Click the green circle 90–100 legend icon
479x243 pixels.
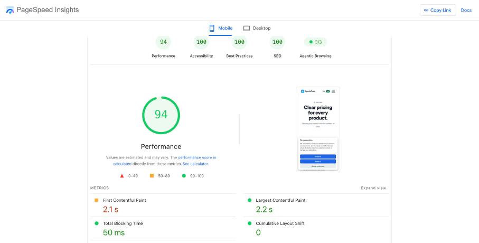(184, 176)
